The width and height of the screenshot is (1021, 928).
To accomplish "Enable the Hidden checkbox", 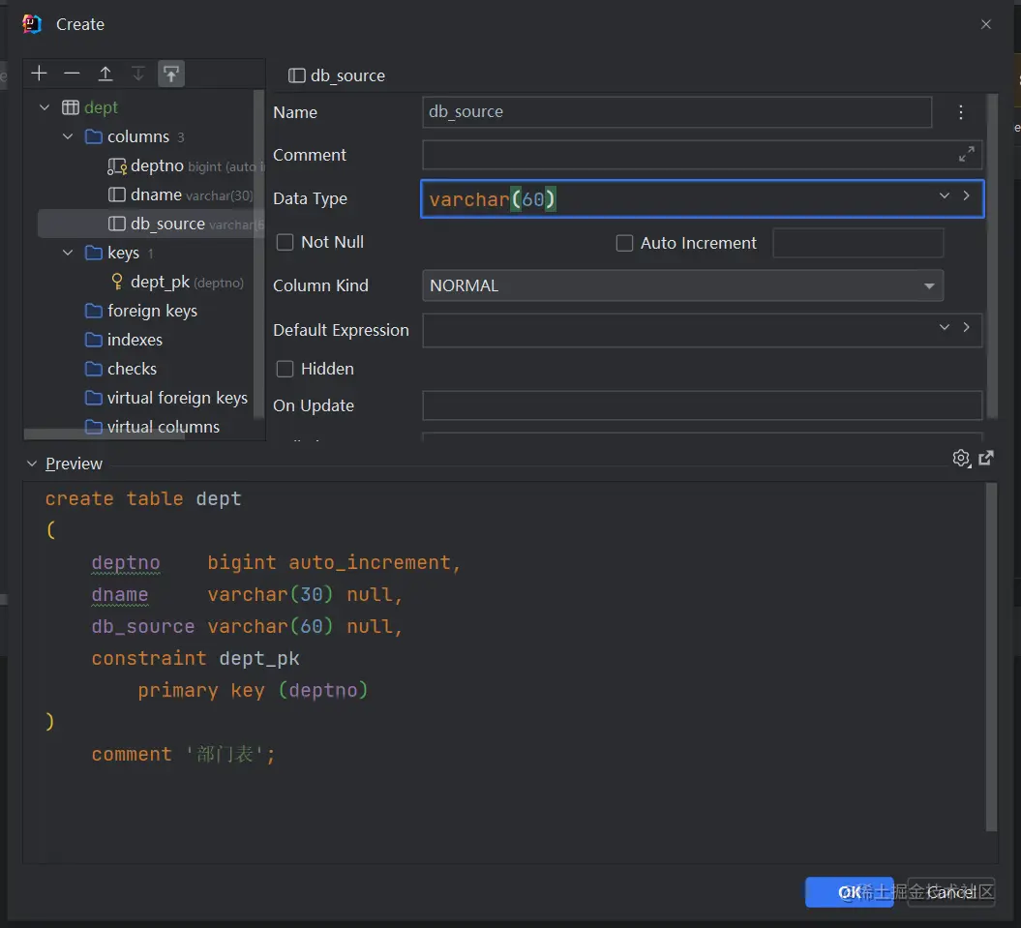I will [x=285, y=369].
